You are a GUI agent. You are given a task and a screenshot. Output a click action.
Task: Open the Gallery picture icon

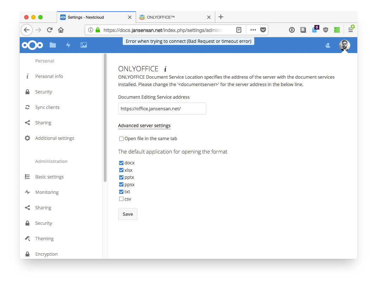[84, 45]
